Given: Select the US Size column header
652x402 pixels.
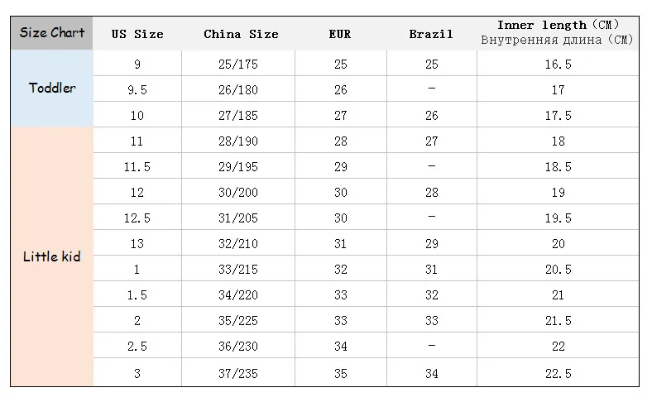Looking at the screenshot, I should pos(137,34).
